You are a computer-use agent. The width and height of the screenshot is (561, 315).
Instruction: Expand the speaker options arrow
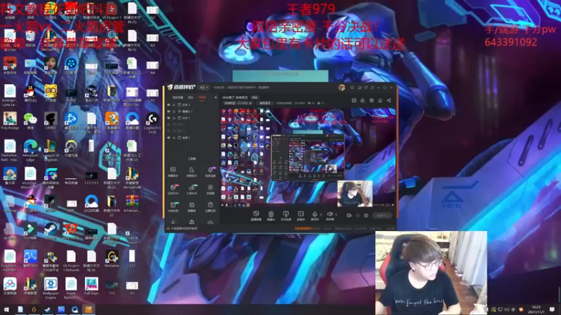336,215
